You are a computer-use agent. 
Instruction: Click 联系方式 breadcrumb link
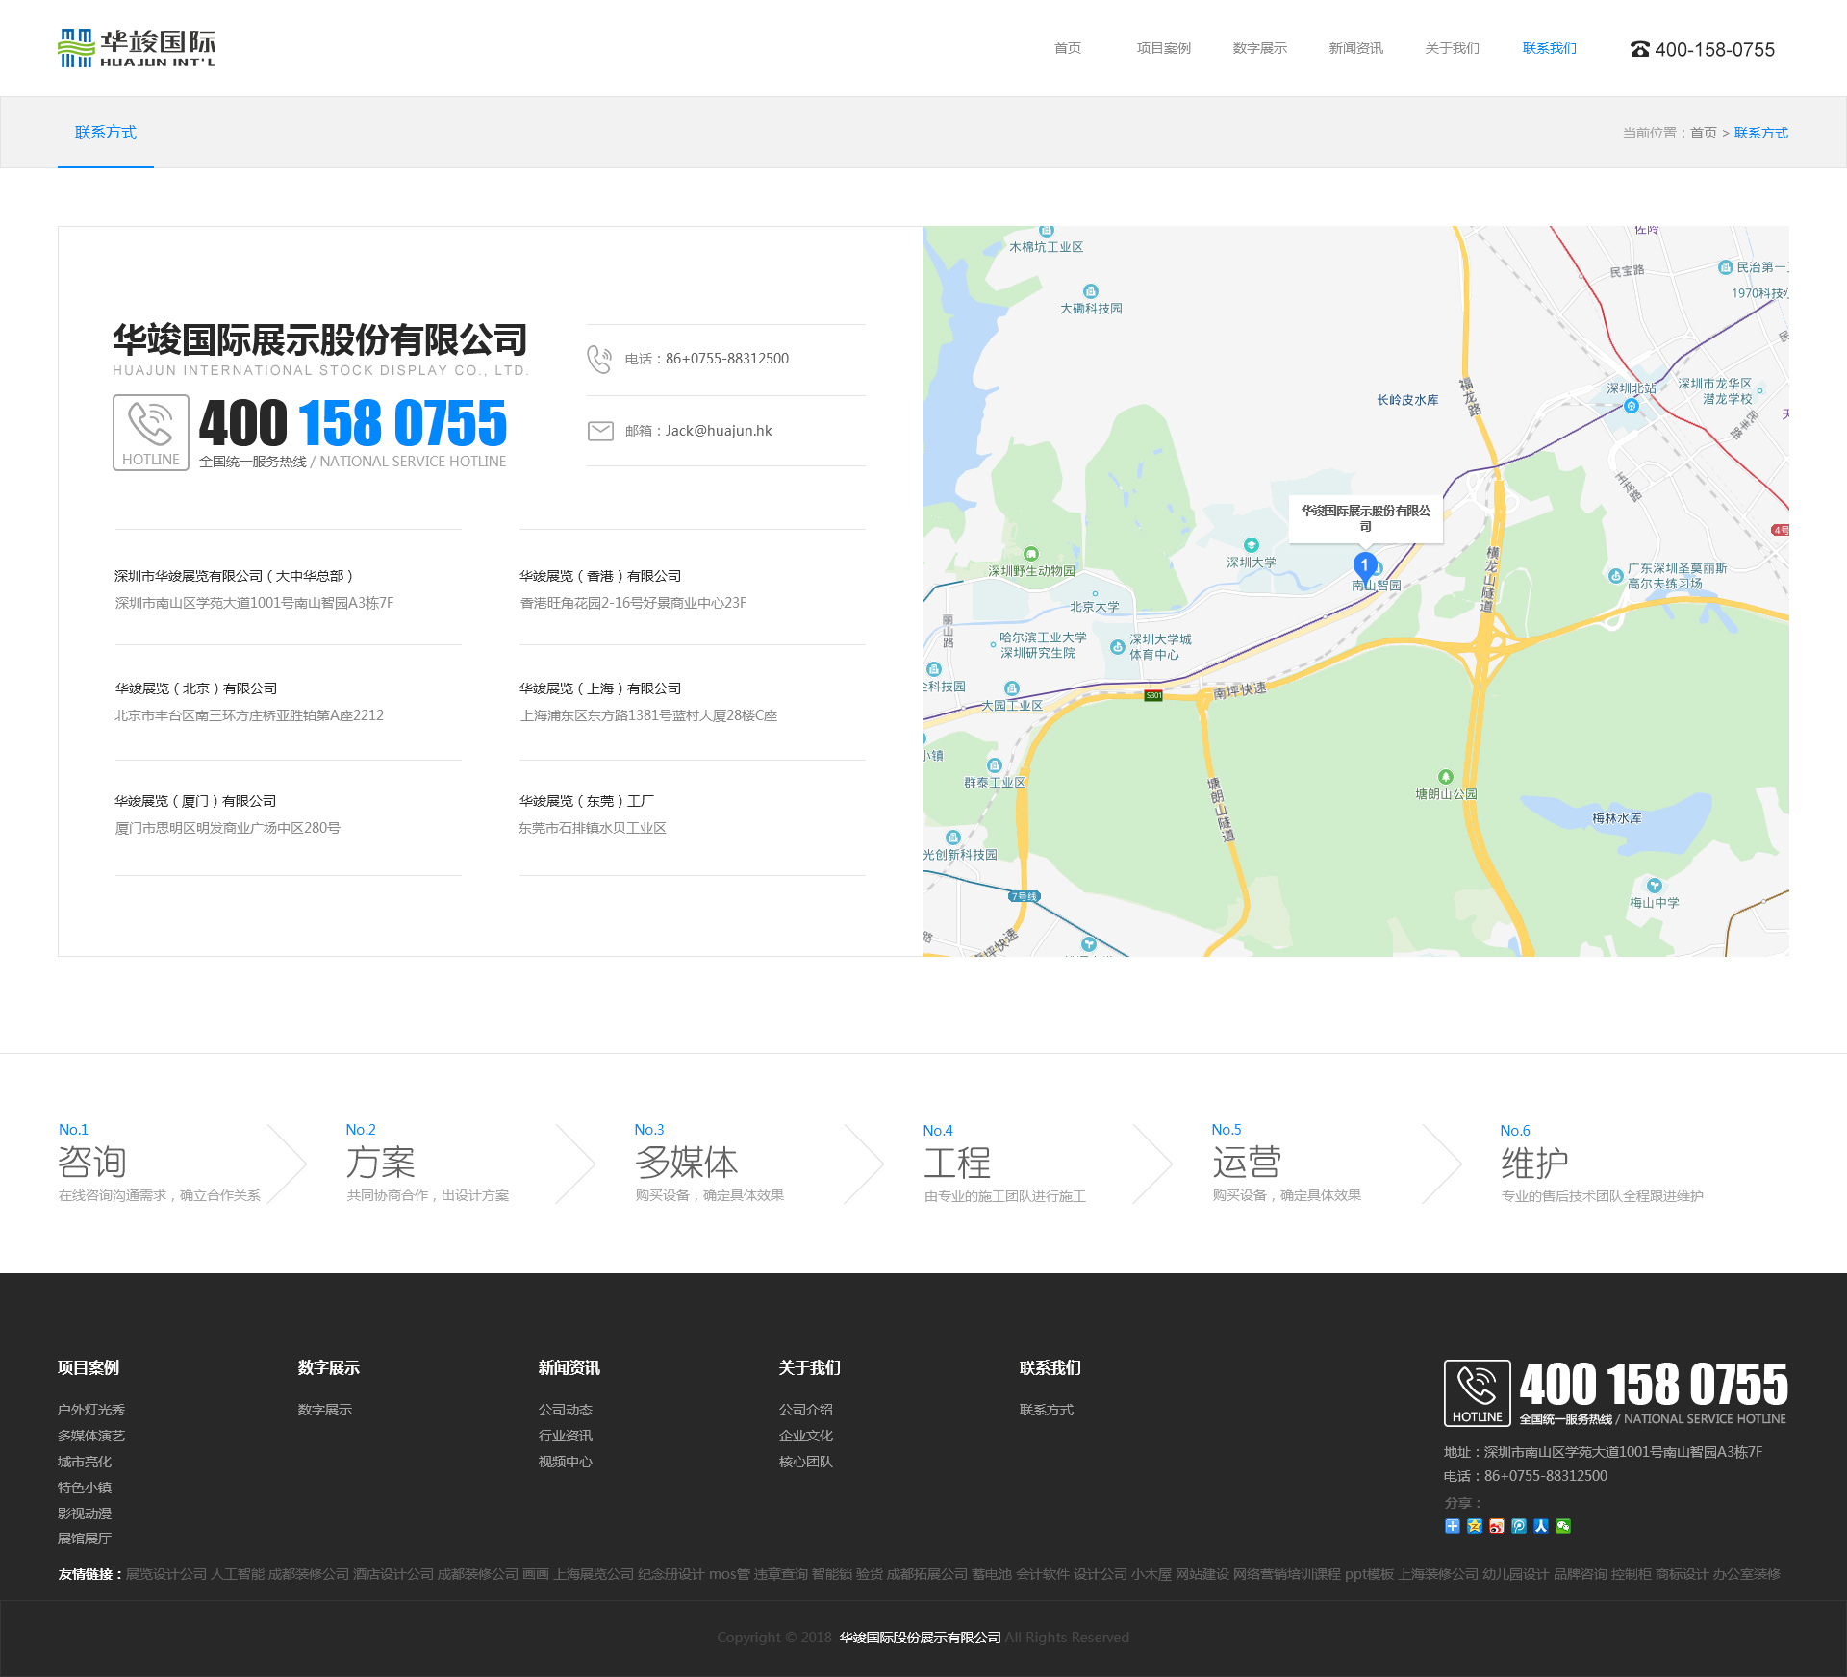1760,133
